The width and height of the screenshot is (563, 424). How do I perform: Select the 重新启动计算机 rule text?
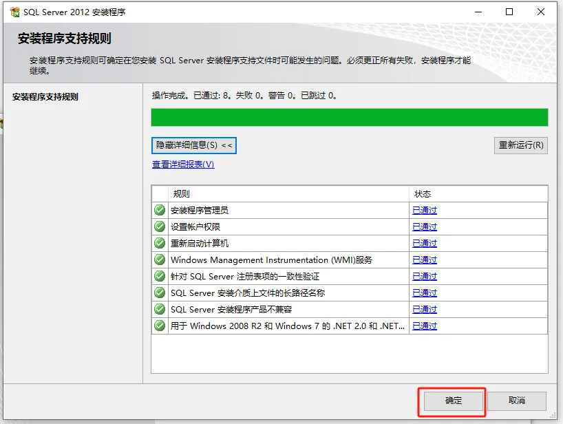click(x=200, y=244)
